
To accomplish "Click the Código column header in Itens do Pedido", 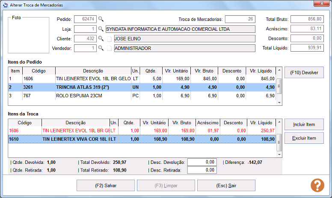I will click(x=39, y=71).
